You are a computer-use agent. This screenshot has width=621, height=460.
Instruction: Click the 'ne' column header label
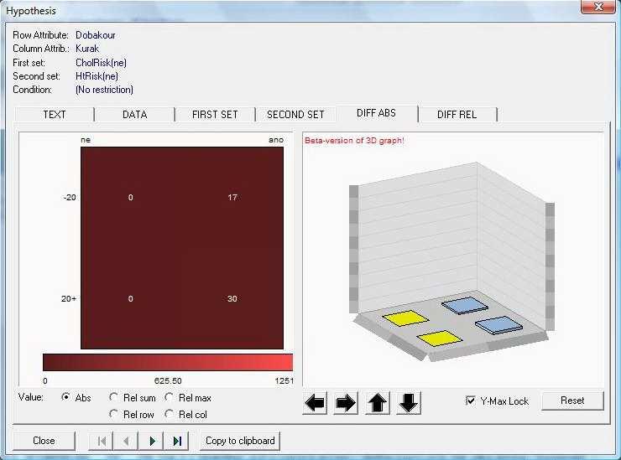[x=86, y=140]
